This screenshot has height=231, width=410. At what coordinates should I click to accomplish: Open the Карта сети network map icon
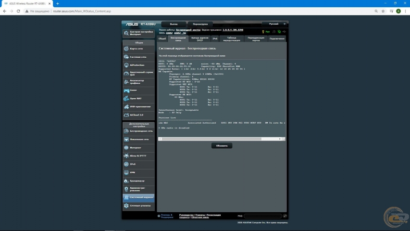(126, 49)
